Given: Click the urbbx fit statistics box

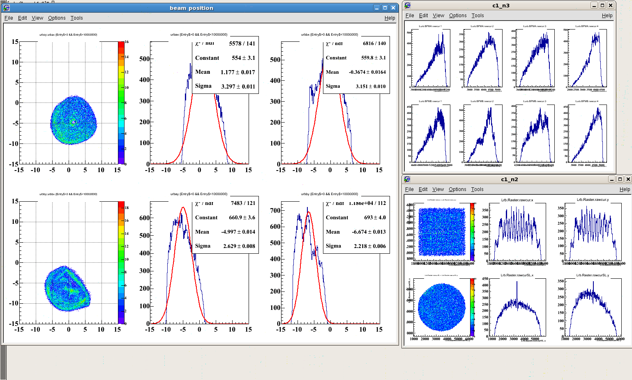Looking at the screenshot, I should tap(356, 65).
